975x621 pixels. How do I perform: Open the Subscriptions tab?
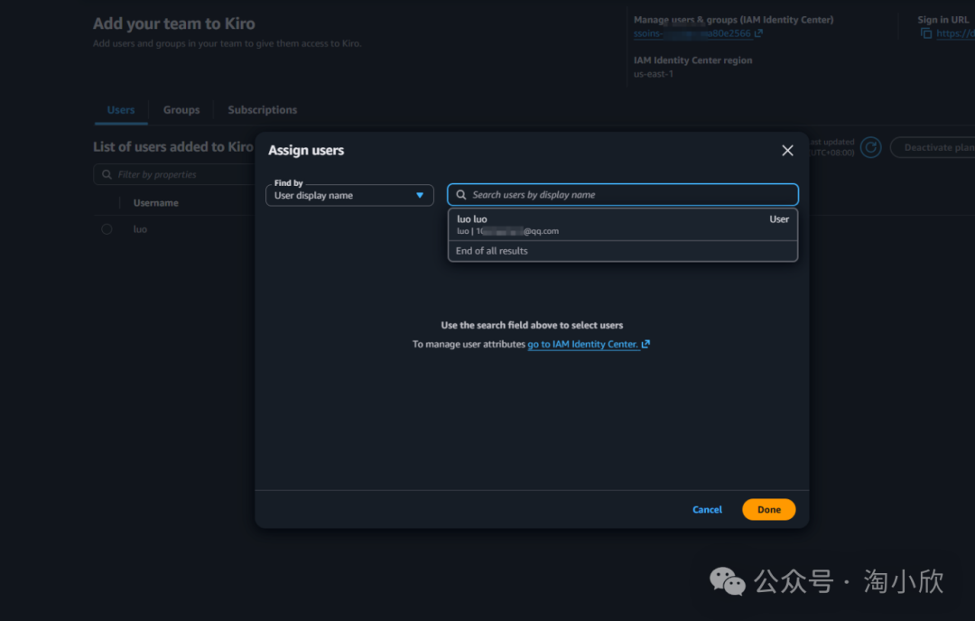click(x=262, y=110)
